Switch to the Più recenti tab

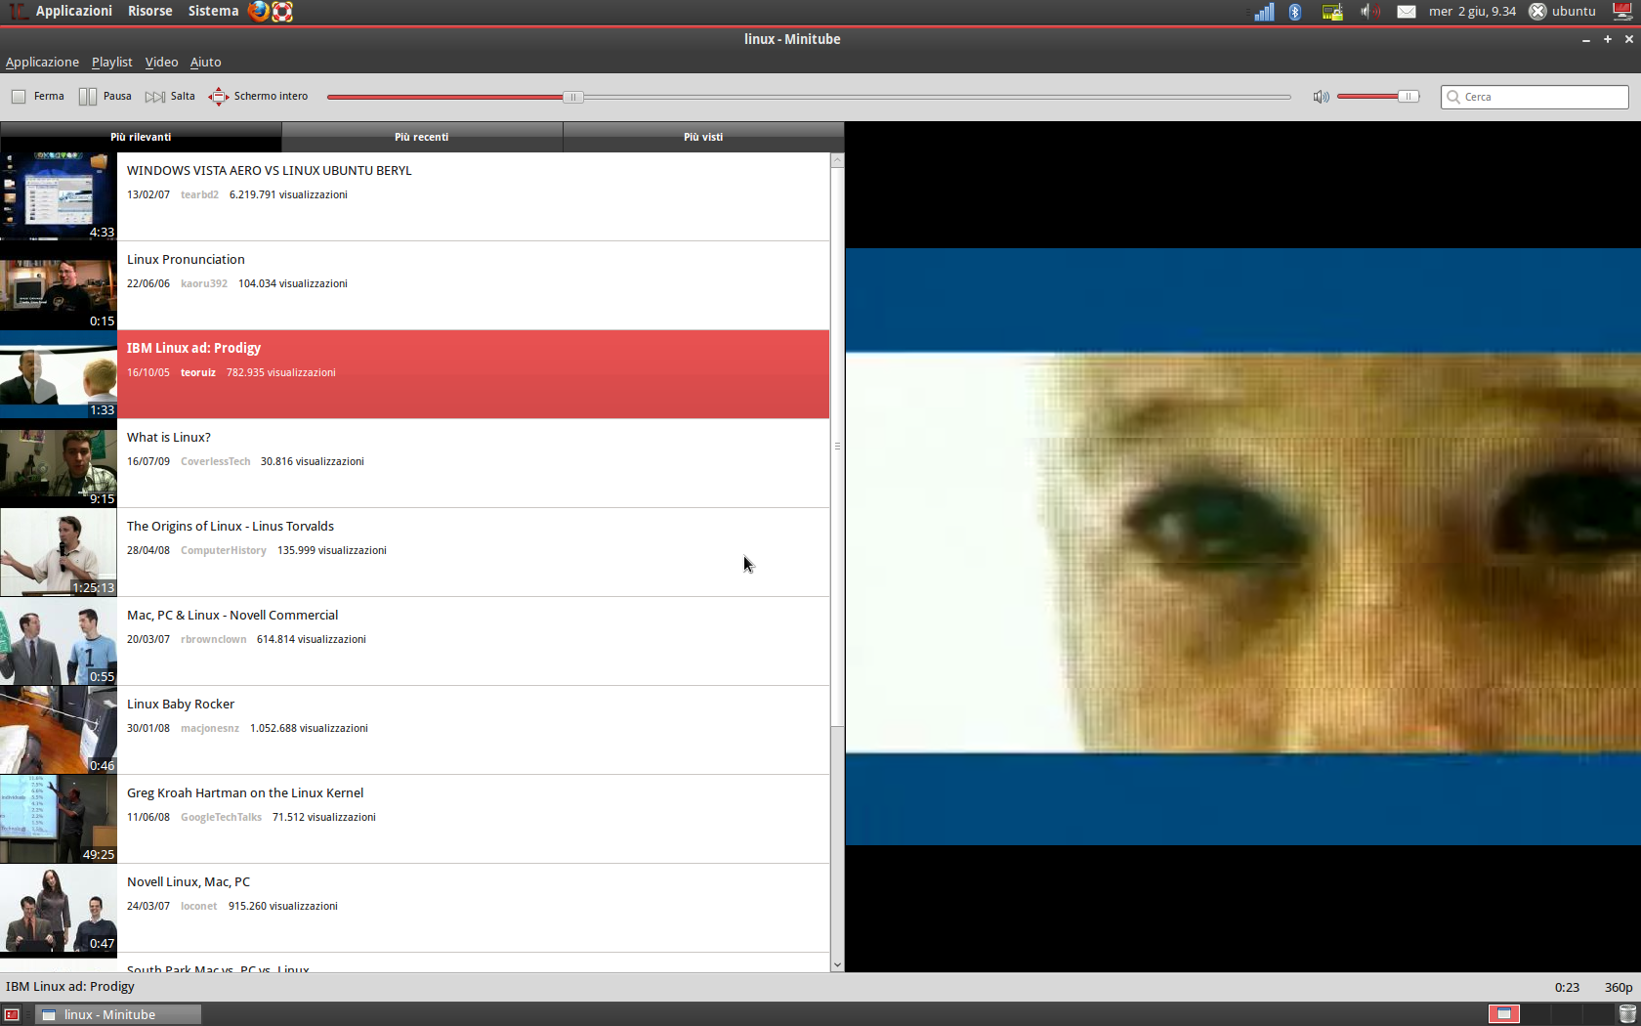point(422,137)
